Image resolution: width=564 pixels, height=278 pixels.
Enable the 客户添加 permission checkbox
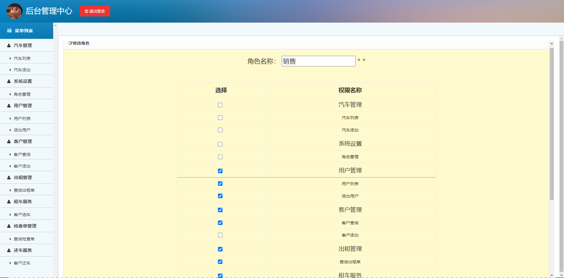220,235
